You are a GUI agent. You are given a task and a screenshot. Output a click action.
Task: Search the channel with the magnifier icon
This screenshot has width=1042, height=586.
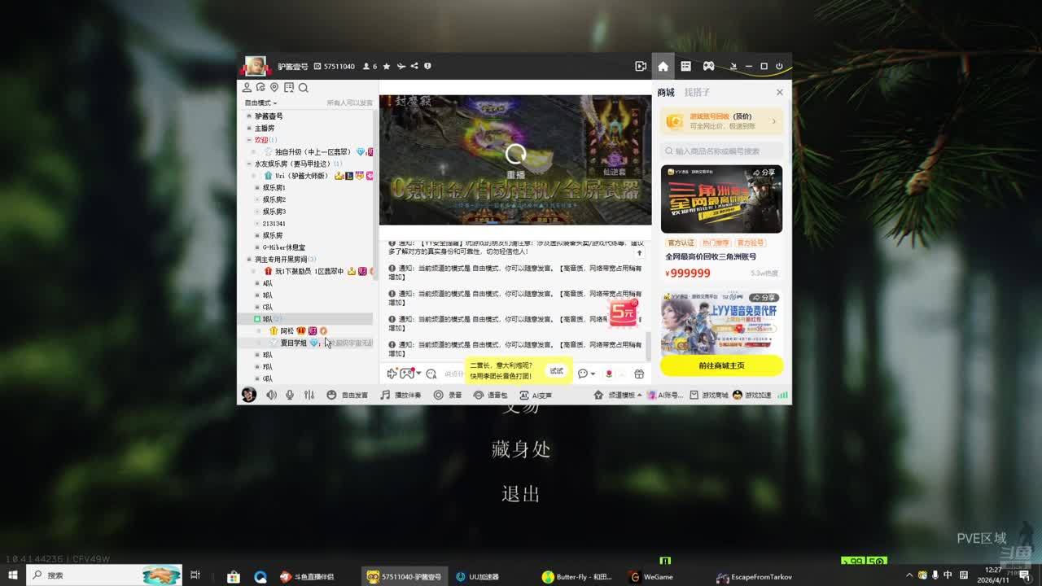303,88
